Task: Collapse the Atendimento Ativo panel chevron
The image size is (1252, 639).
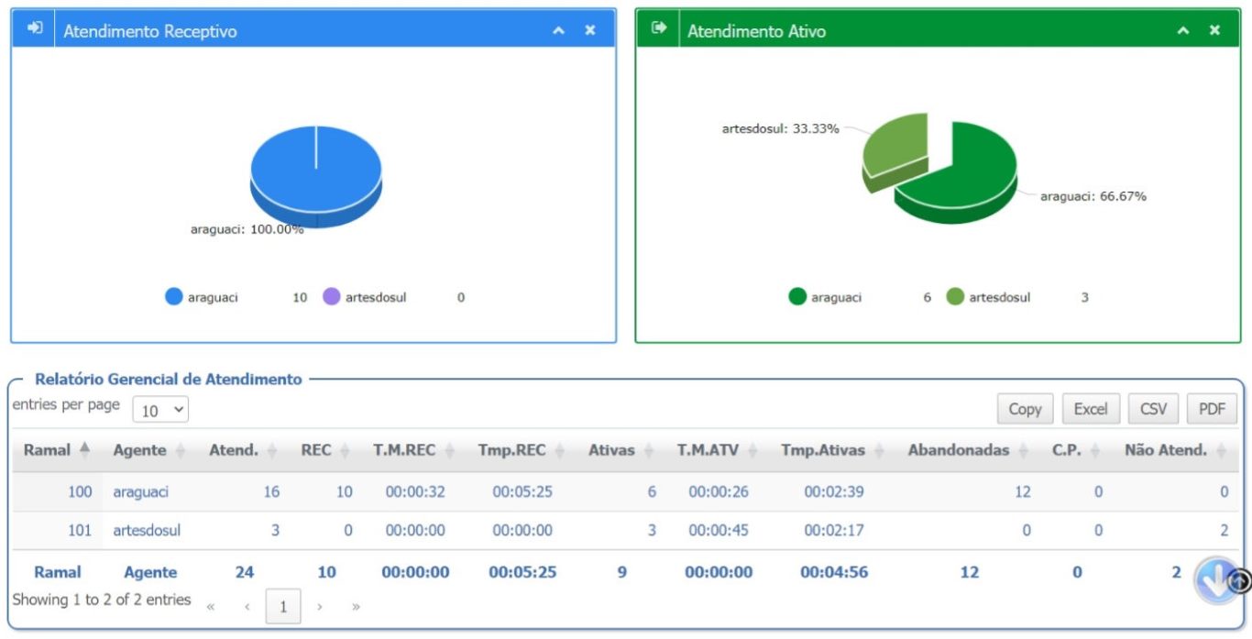Action: pos(1184,31)
